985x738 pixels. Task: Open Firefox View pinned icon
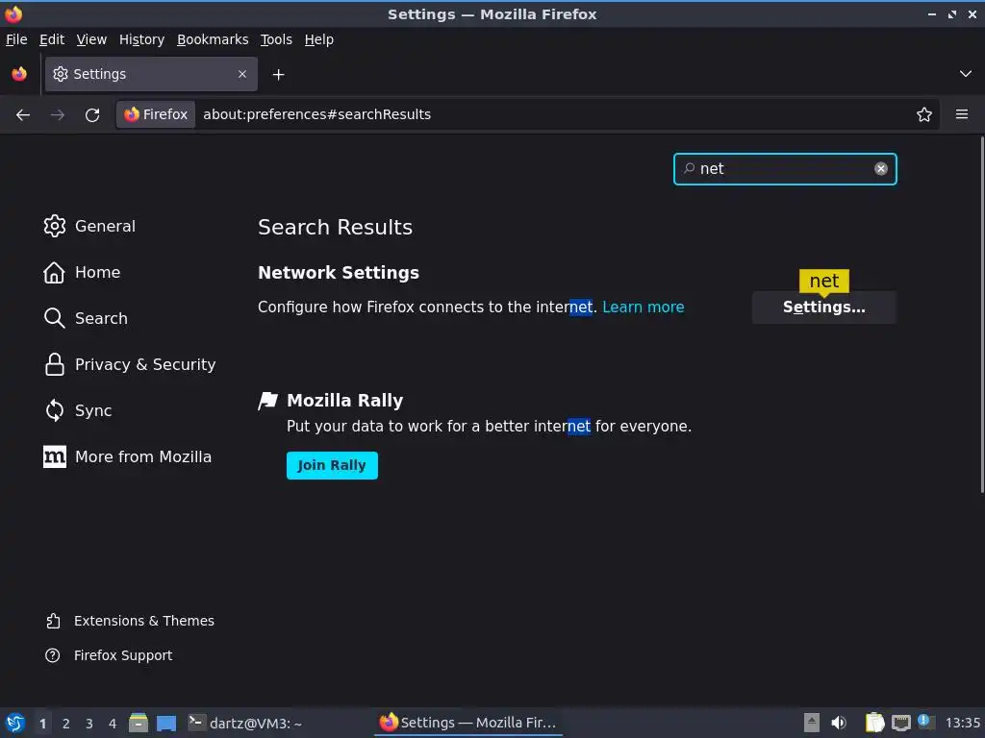click(19, 74)
